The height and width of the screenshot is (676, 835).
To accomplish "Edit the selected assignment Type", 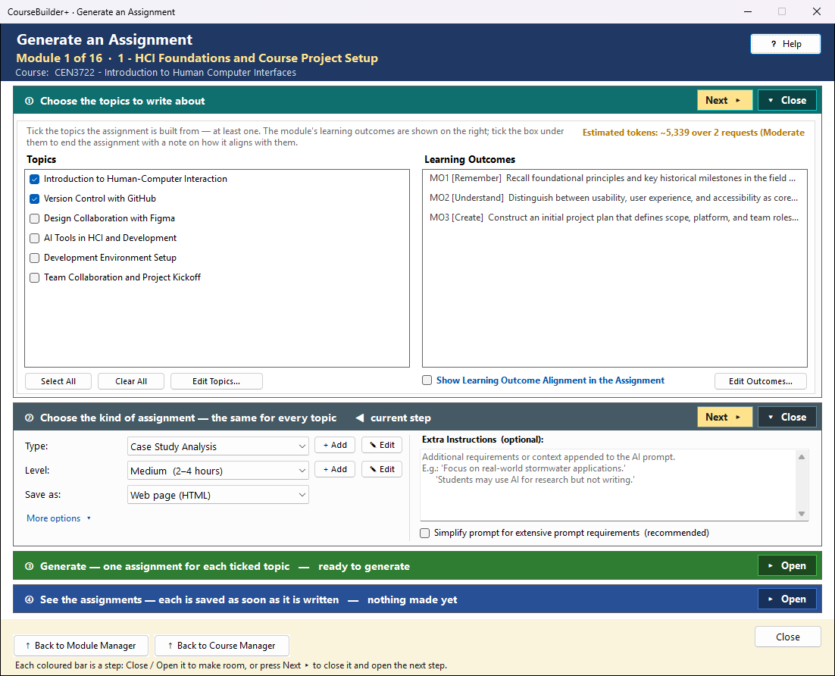I will 382,445.
